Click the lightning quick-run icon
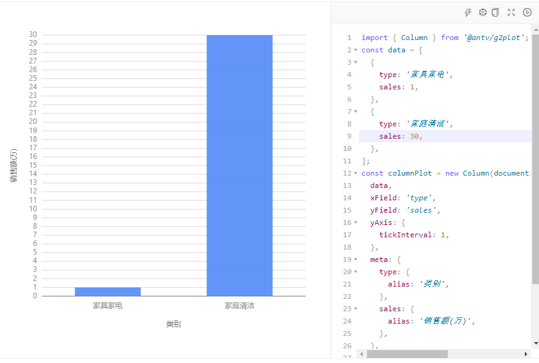The height and width of the screenshot is (363, 539). coord(467,12)
